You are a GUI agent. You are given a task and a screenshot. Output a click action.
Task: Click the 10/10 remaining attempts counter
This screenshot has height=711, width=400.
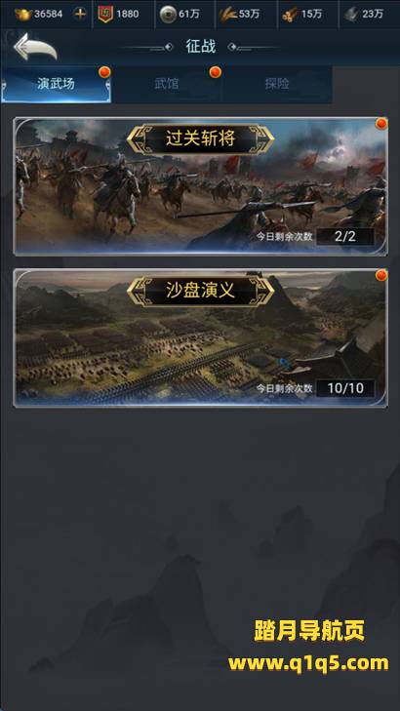(x=345, y=388)
